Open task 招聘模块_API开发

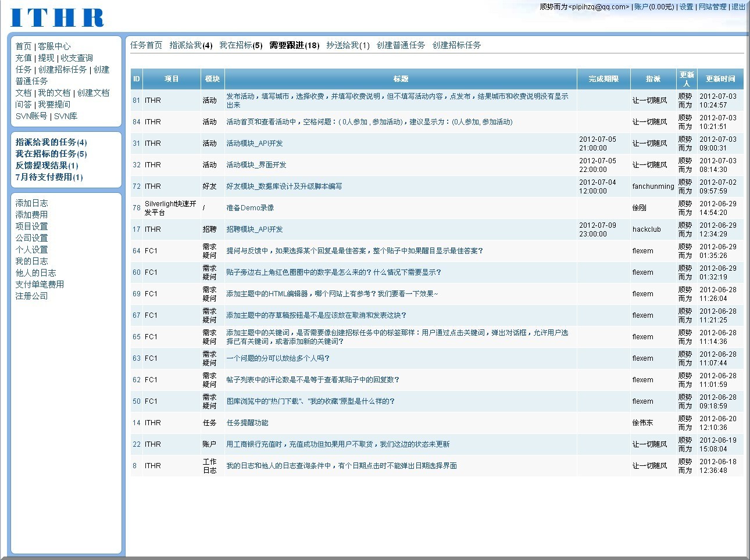pos(254,229)
